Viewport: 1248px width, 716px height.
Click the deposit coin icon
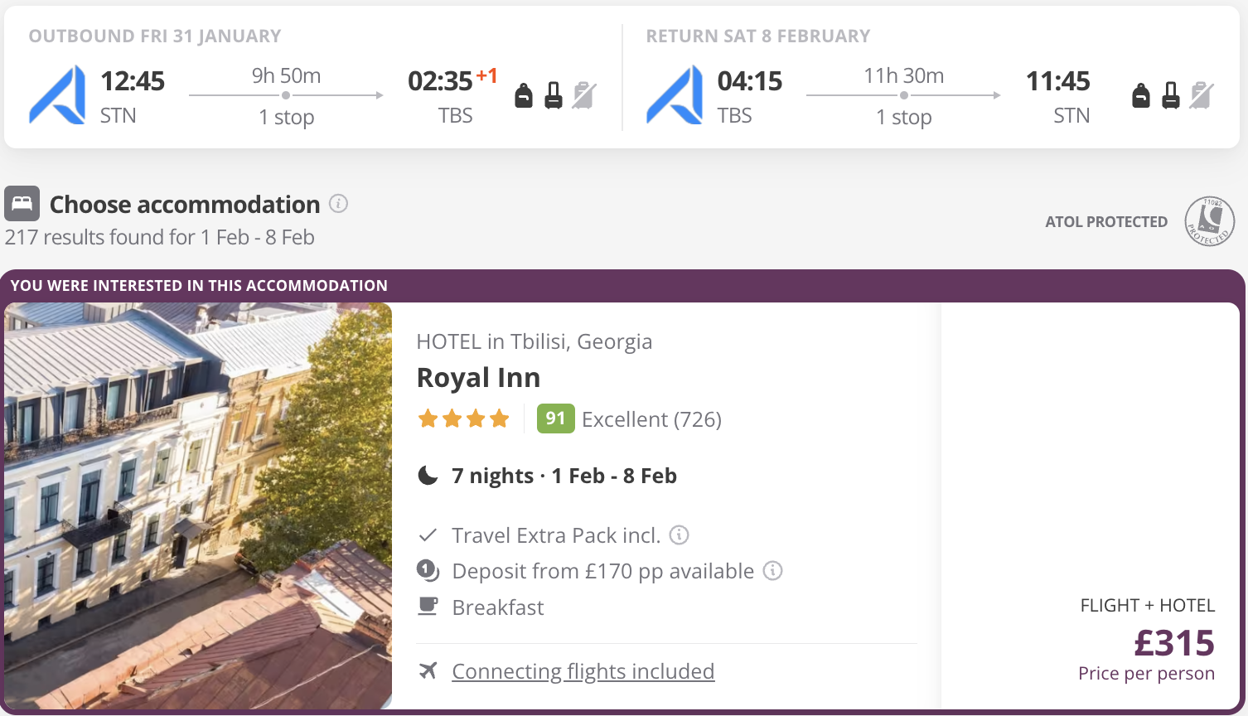pos(428,571)
